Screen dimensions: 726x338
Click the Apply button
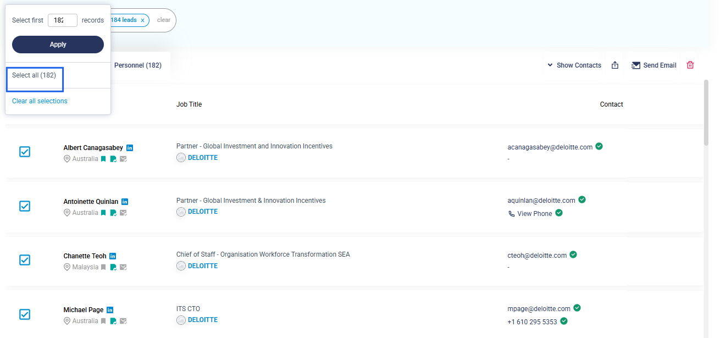pos(58,45)
